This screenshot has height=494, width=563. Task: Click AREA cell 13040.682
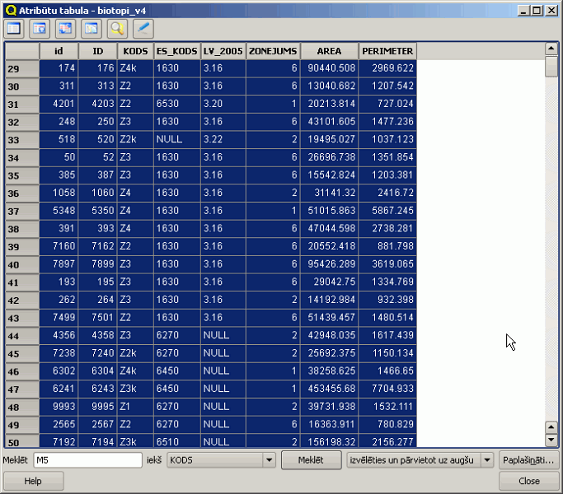[x=329, y=86]
